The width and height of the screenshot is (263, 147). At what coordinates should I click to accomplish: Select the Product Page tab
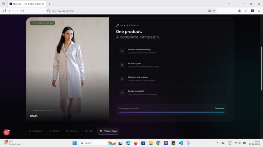(108, 131)
